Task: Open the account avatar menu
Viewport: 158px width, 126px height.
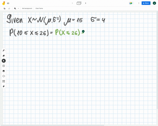Action: 154,3
